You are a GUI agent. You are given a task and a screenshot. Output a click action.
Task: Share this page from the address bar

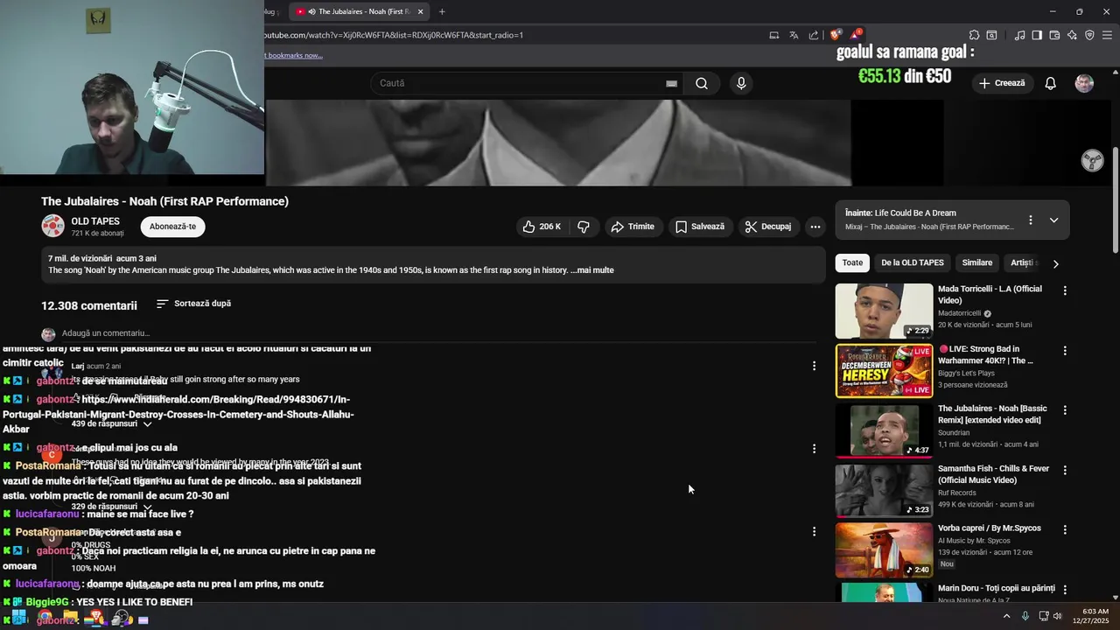point(814,35)
